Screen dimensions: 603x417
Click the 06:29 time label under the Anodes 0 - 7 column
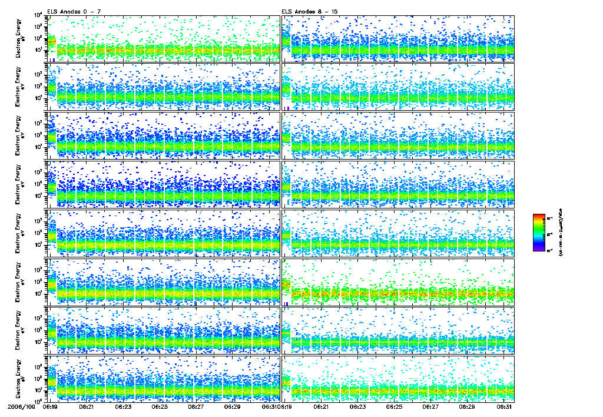(232, 406)
